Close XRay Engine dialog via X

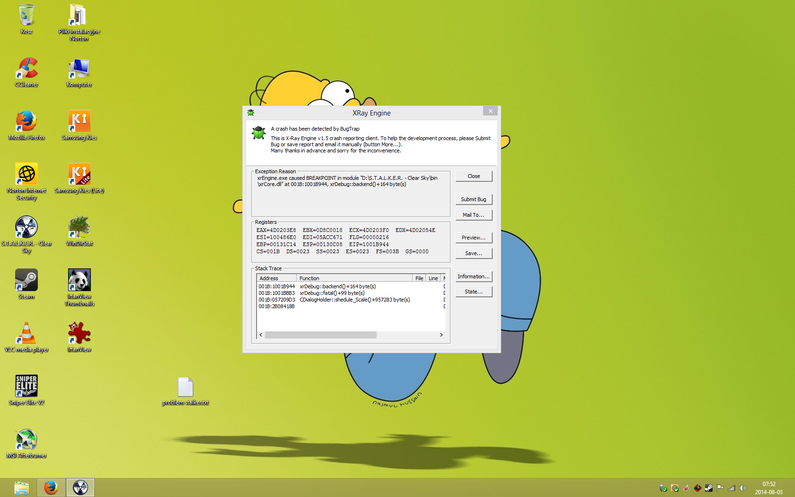[490, 111]
